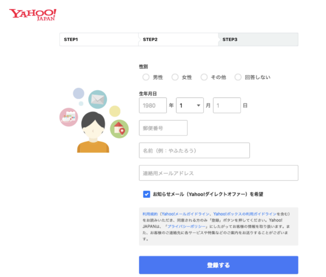Focus the birth year input field

click(153, 106)
